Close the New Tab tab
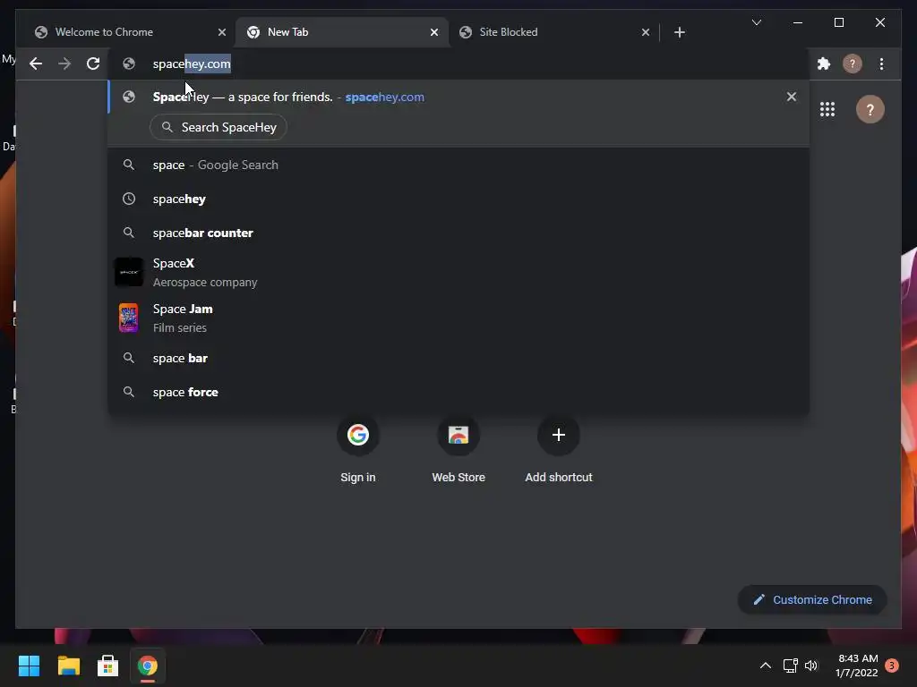This screenshot has height=687, width=917. click(x=434, y=32)
